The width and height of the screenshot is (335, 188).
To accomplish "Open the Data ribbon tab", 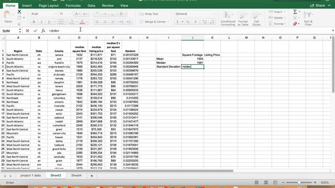I will [x=91, y=6].
